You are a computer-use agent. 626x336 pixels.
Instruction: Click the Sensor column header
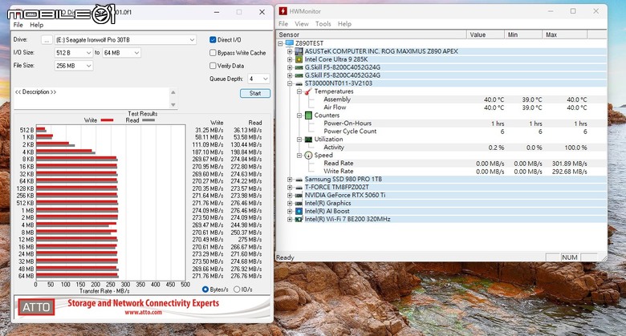[x=372, y=34]
